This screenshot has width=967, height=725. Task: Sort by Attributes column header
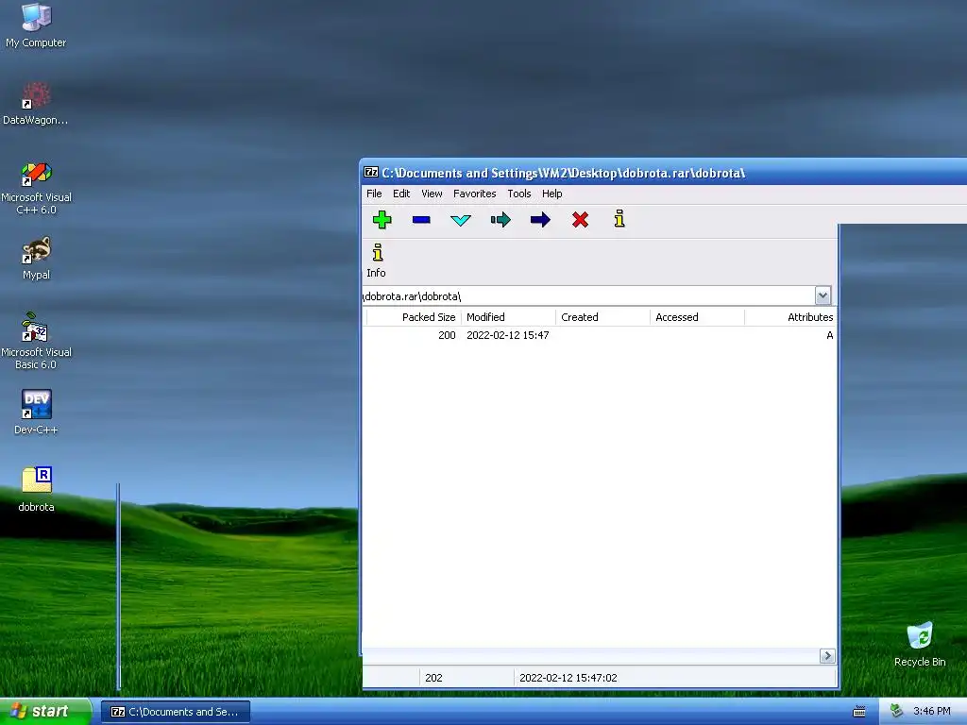(790, 317)
